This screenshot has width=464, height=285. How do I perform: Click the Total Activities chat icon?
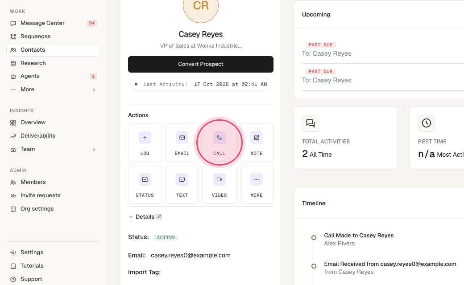pyautogui.click(x=311, y=123)
